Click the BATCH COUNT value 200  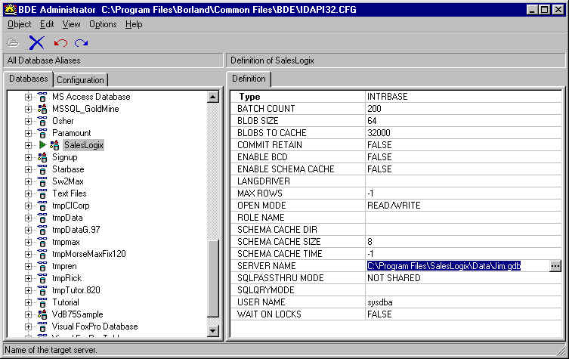374,109
